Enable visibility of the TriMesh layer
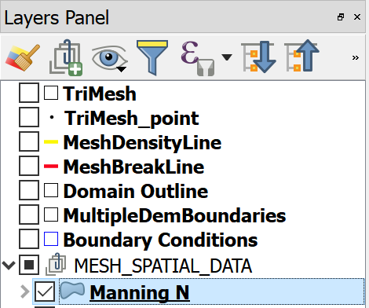Image resolution: width=369 pixels, height=308 pixels. click(29, 93)
